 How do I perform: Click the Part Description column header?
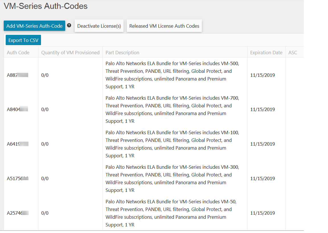pyautogui.click(x=122, y=53)
